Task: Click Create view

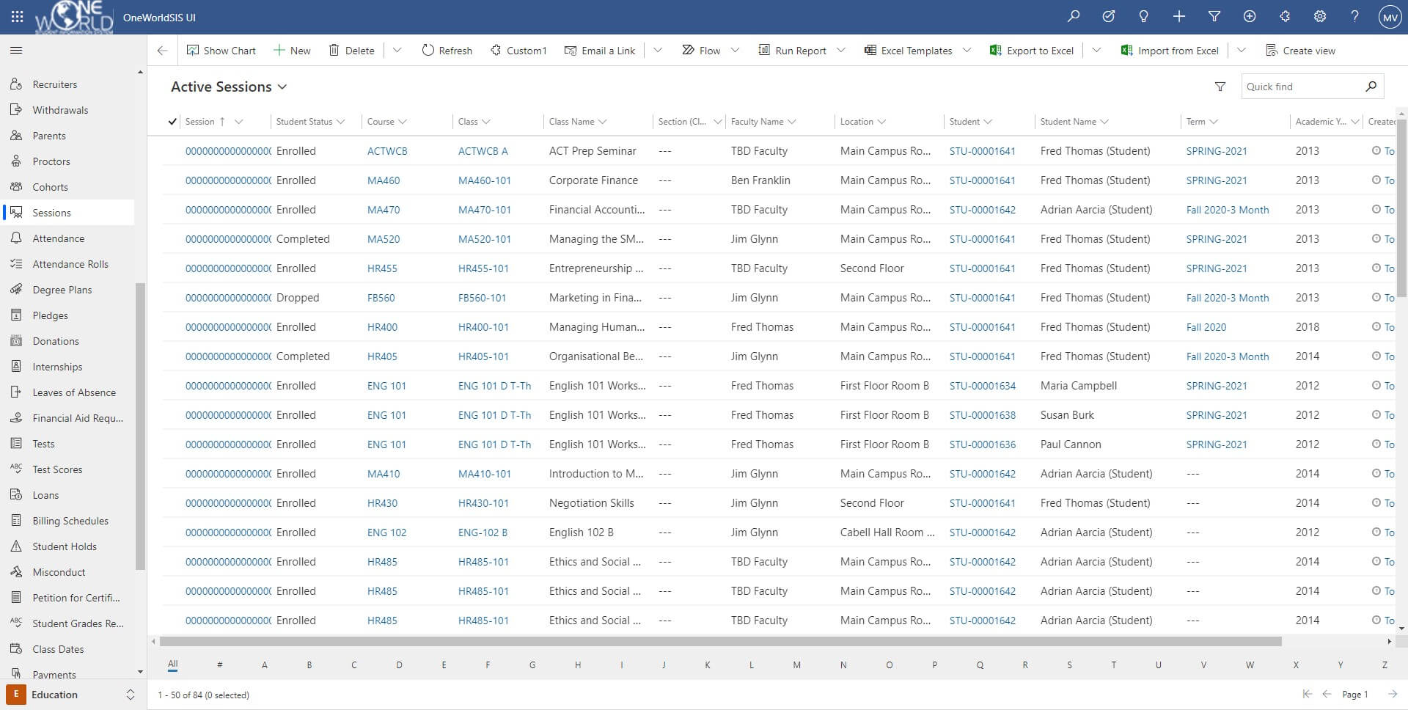Action: (x=1301, y=51)
